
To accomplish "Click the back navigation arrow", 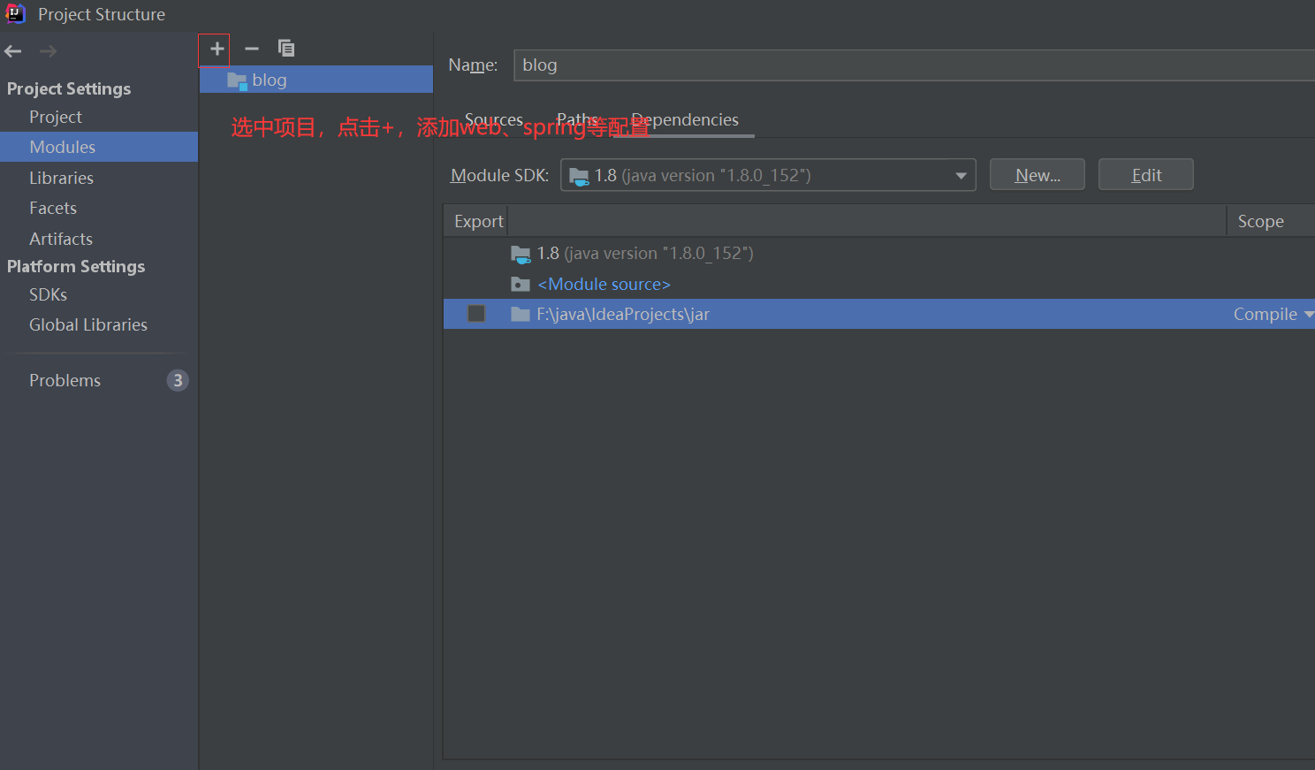I will (12, 50).
